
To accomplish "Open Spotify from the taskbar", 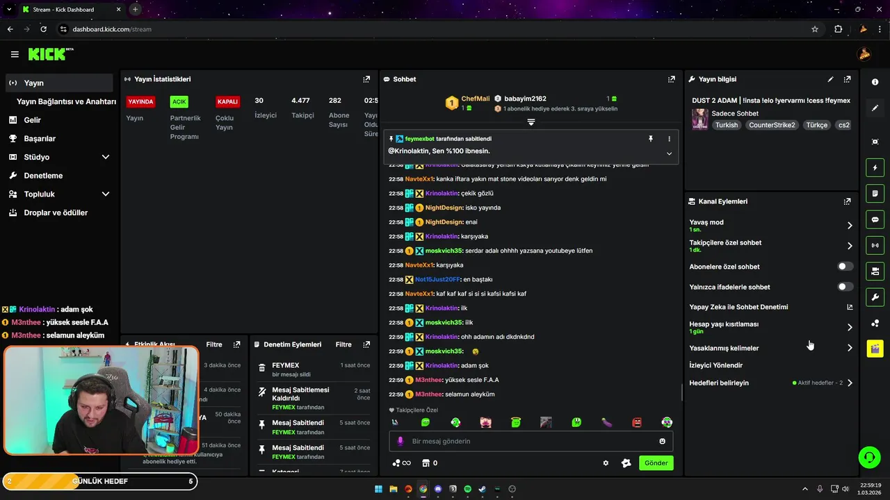I will pos(467,489).
